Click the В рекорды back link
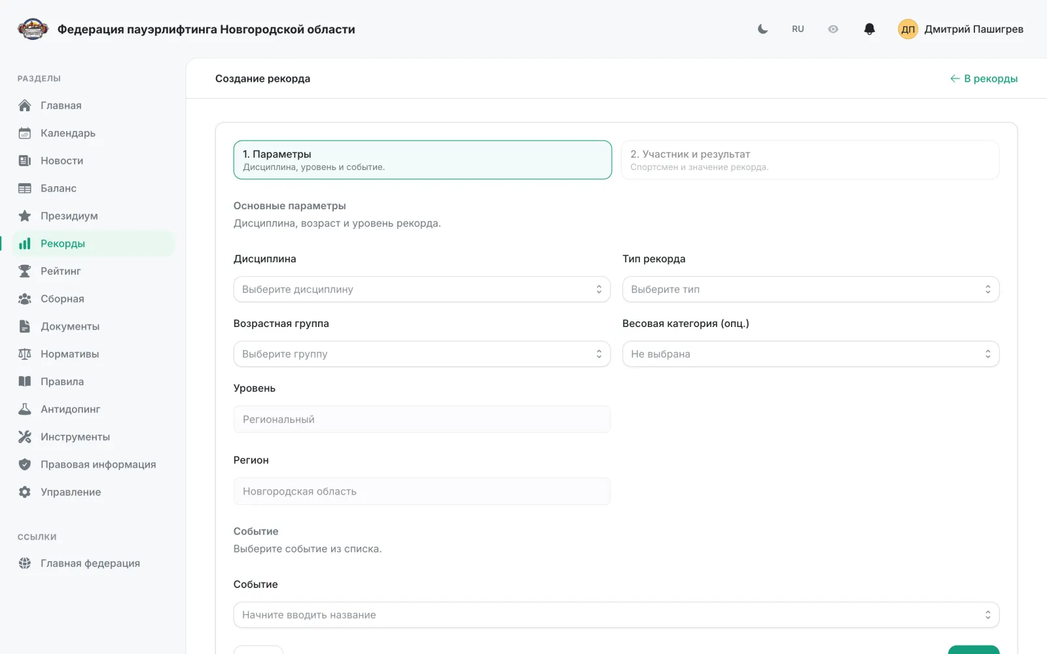This screenshot has height=654, width=1047. 984,78
